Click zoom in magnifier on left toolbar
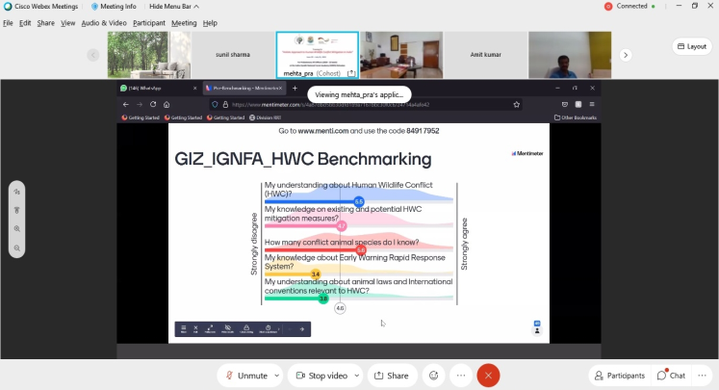The height and width of the screenshot is (390, 719). tap(17, 229)
